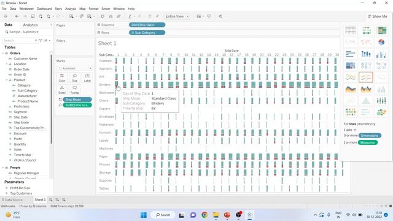Switch to the Data tab
The height and width of the screenshot is (221, 393).
click(8, 25)
